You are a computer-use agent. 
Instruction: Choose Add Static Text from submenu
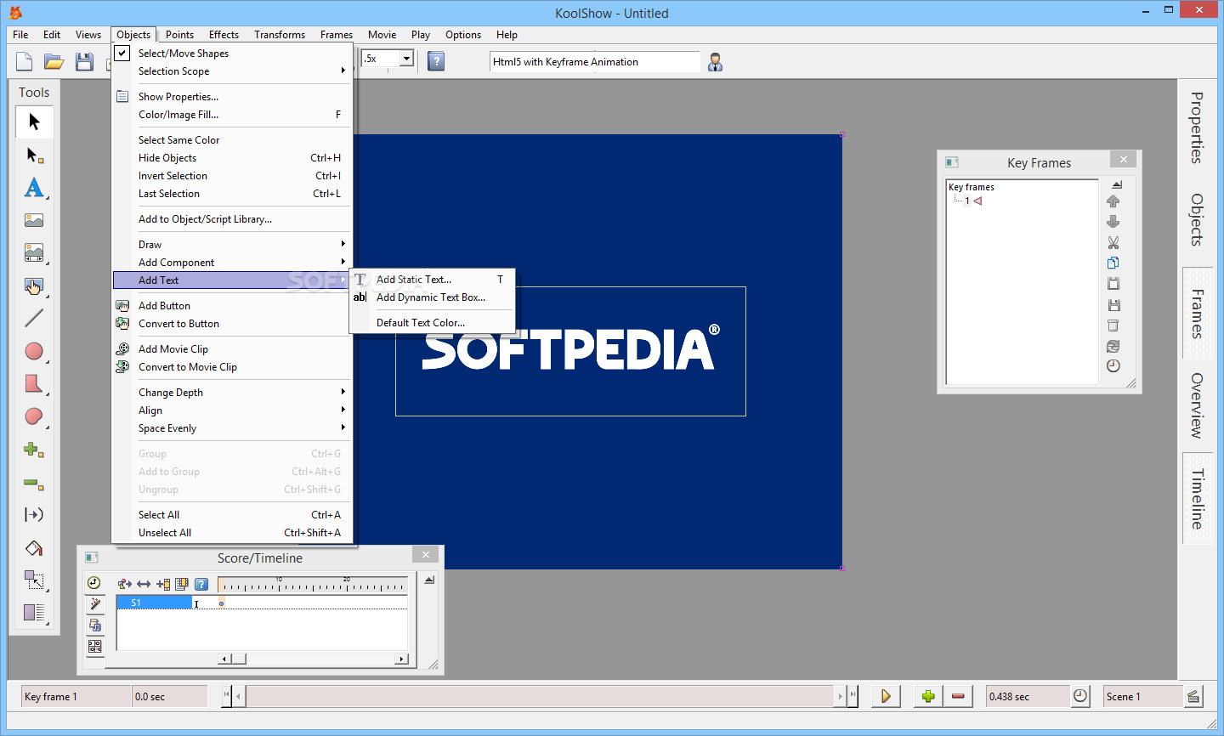[433, 280]
